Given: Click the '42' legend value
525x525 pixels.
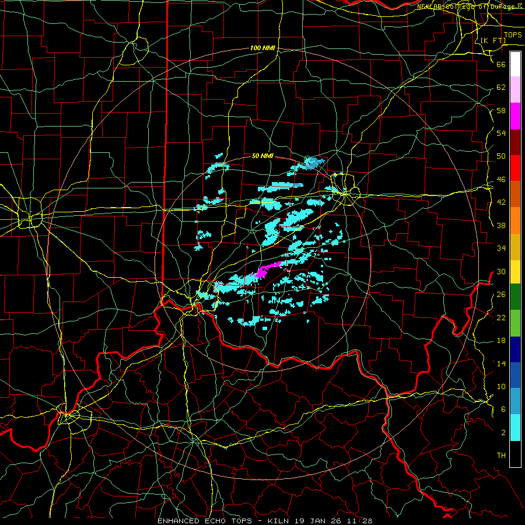Looking at the screenshot, I should click(x=501, y=202).
